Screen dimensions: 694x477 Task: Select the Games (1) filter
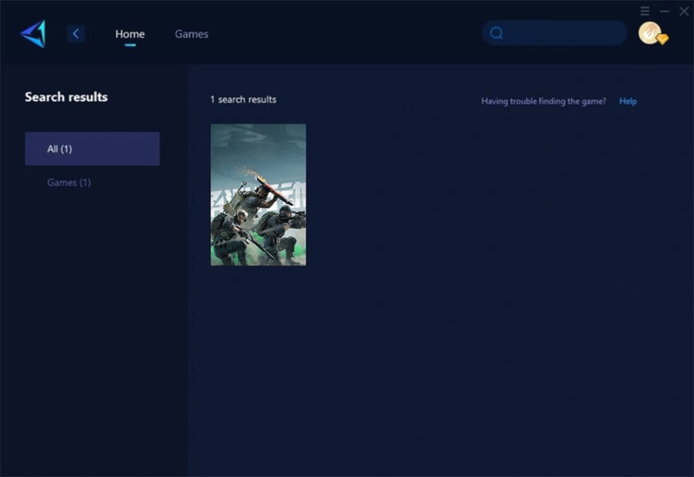click(69, 182)
